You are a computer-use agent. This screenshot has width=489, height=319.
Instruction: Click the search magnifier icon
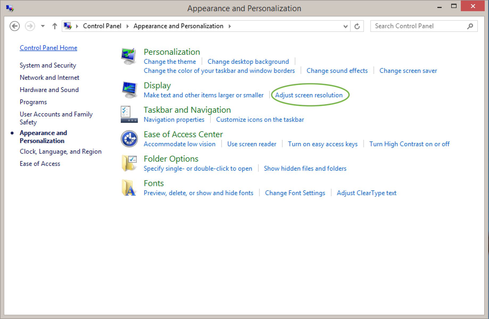tap(470, 26)
